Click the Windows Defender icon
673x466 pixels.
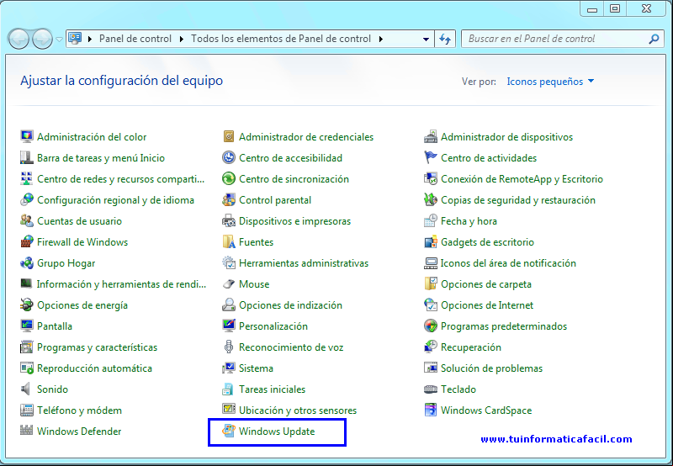pos(27,430)
